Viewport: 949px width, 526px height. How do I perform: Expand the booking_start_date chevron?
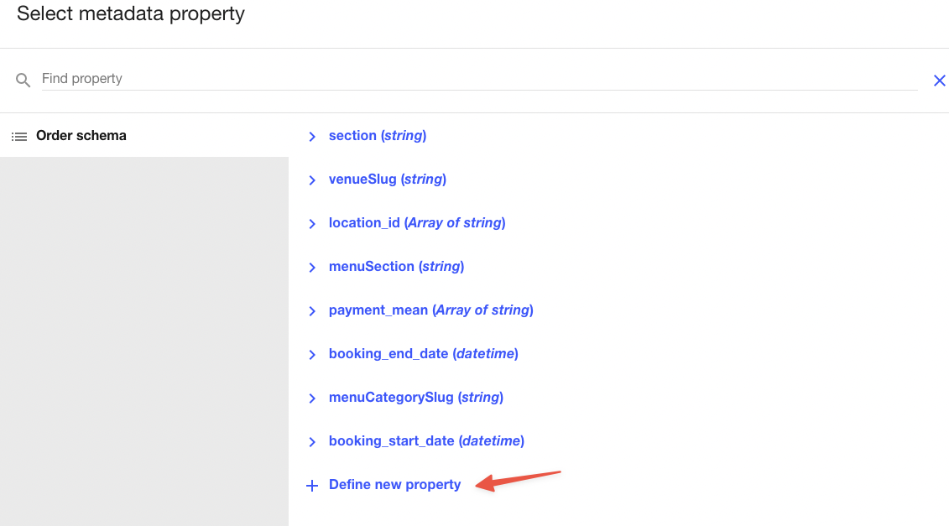coord(312,441)
